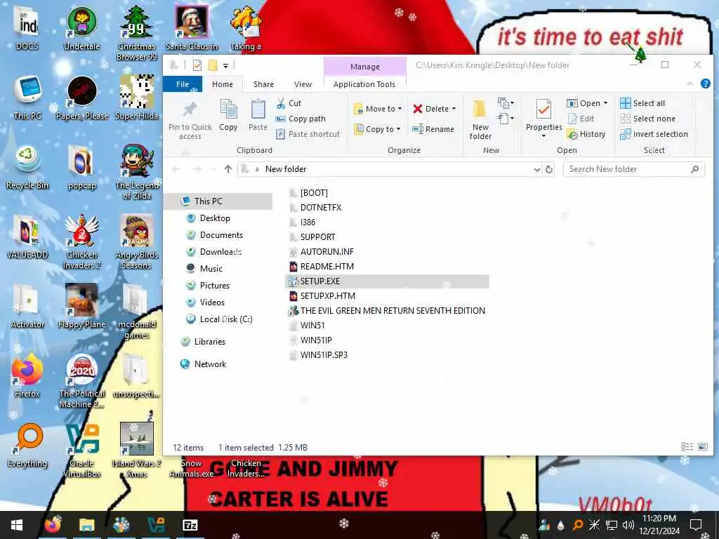Select Network in the navigation pane
This screenshot has height=539, width=719.
(209, 364)
